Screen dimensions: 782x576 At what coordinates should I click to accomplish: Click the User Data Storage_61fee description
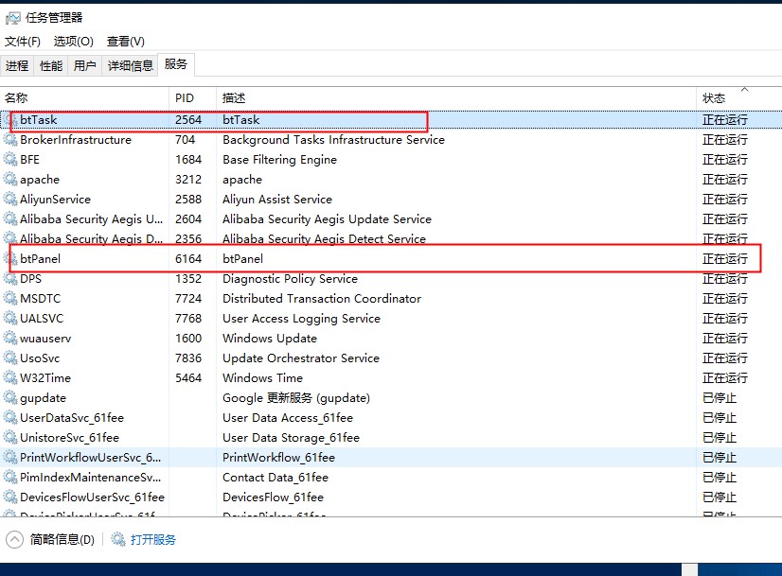[292, 438]
